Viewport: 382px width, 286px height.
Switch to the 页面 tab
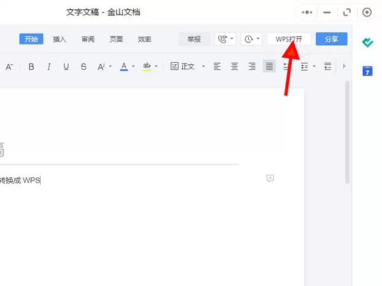click(117, 39)
